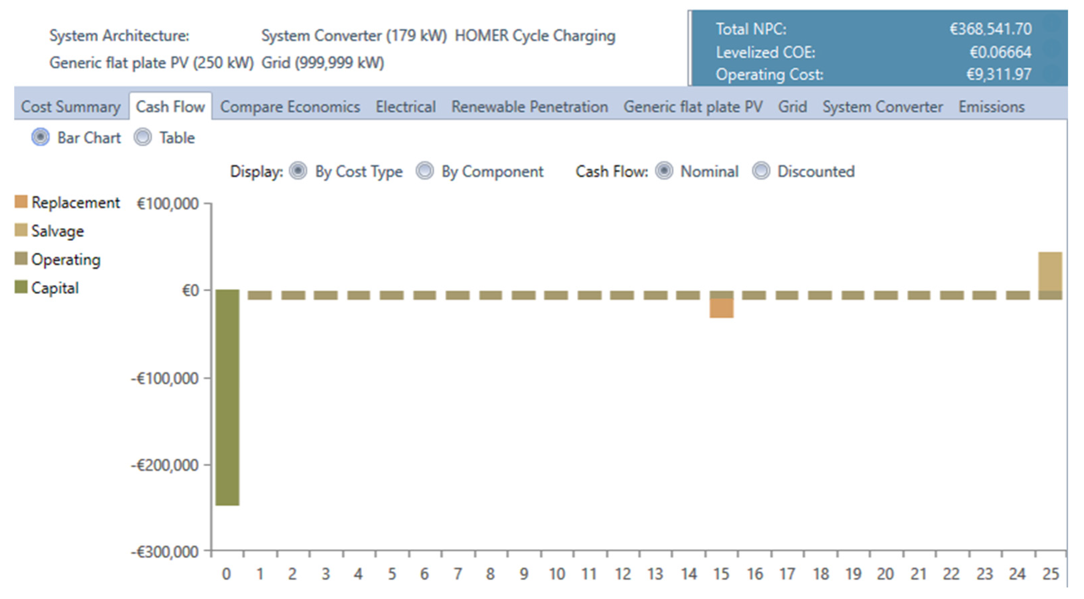View the Emissions tab
Image resolution: width=1084 pixels, height=599 pixels.
click(992, 107)
